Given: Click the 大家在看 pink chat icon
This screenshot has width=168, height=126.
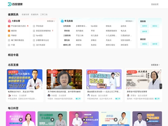Looking at the screenshot, I should pos(9,21).
